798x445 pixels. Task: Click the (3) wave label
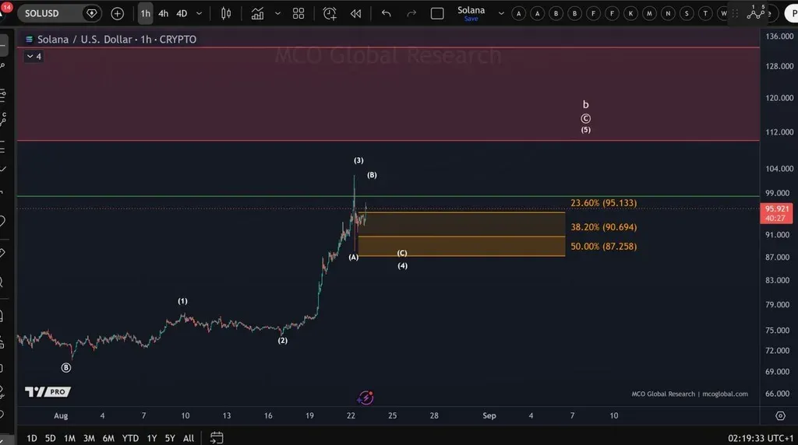pos(358,160)
